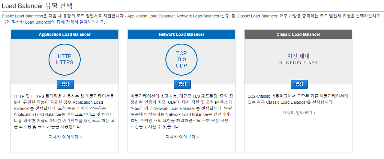Open the 내게 적합한 Load Balancer help link
384x159 pixels.
pyautogui.click(x=54, y=22)
